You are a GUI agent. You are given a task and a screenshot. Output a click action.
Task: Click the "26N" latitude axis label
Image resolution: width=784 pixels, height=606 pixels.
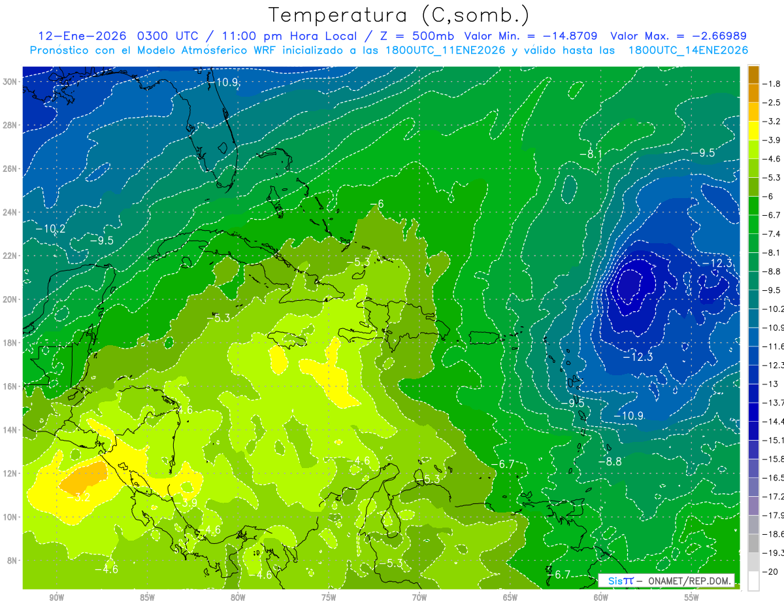point(10,169)
